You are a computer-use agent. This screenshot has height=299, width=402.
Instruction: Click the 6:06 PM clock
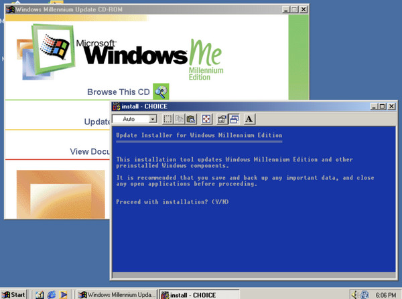click(x=386, y=295)
